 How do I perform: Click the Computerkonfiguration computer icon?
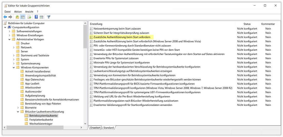[9, 27]
